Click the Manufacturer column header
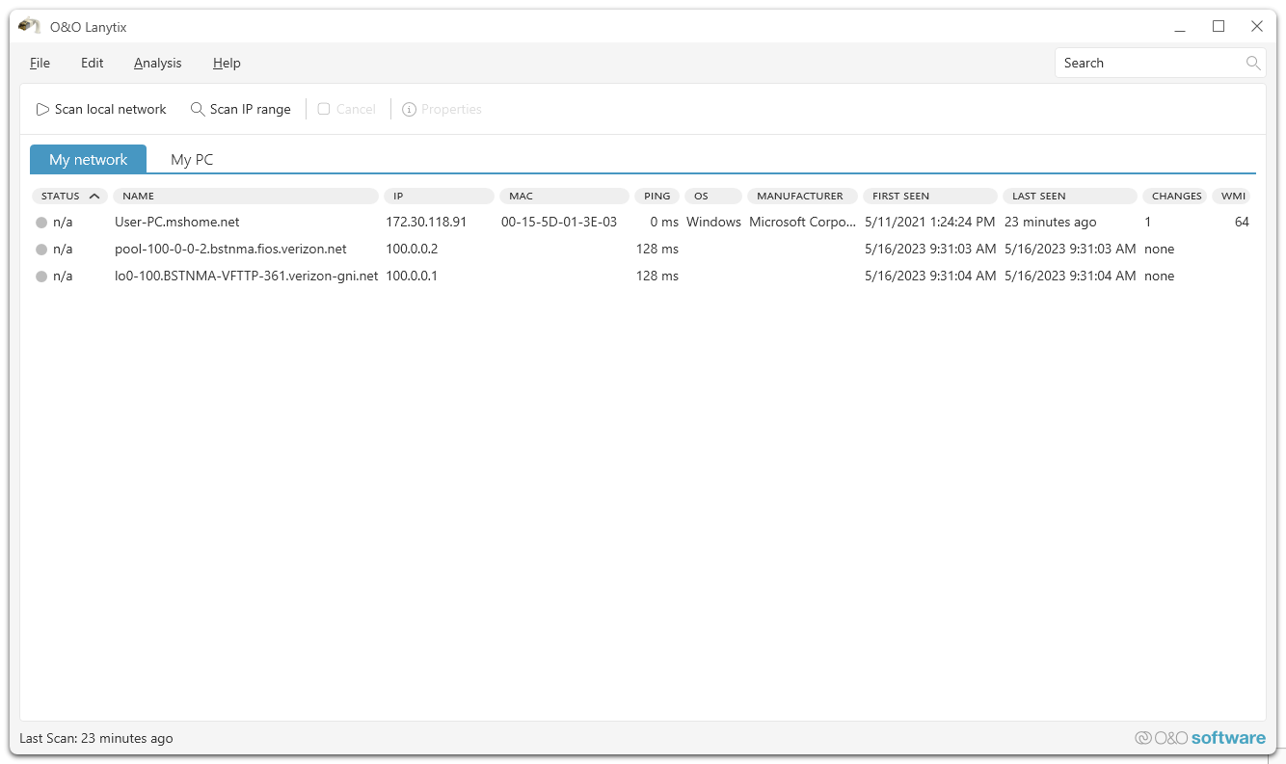This screenshot has height=764, width=1286. pos(800,197)
